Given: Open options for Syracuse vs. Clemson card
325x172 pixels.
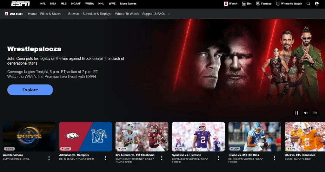Looking at the screenshot, I should 218,158.
